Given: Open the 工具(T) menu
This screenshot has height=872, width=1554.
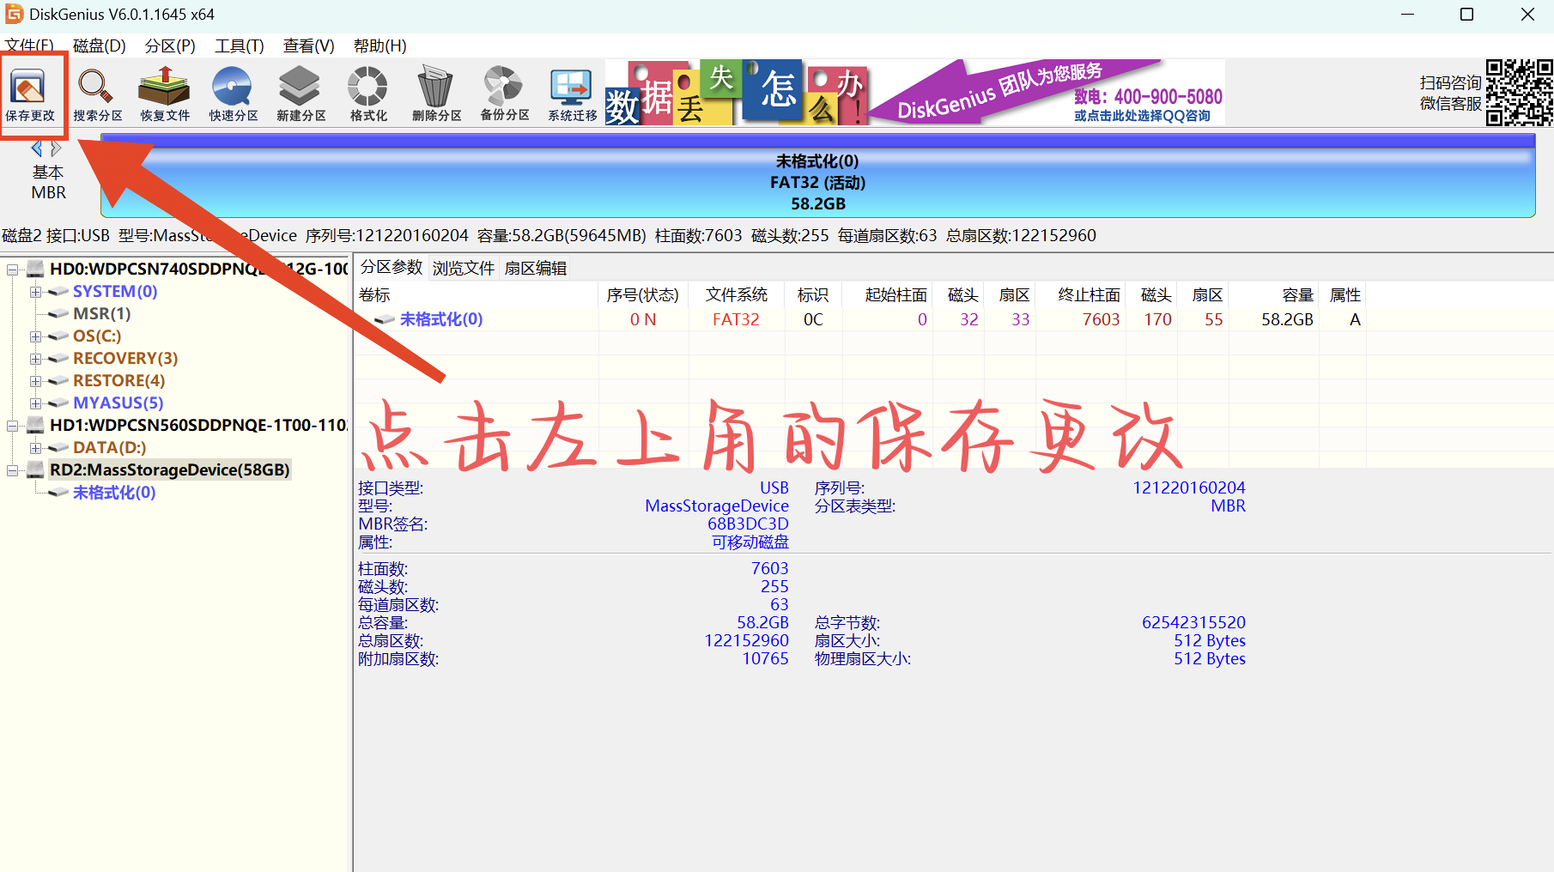Looking at the screenshot, I should pos(240,45).
